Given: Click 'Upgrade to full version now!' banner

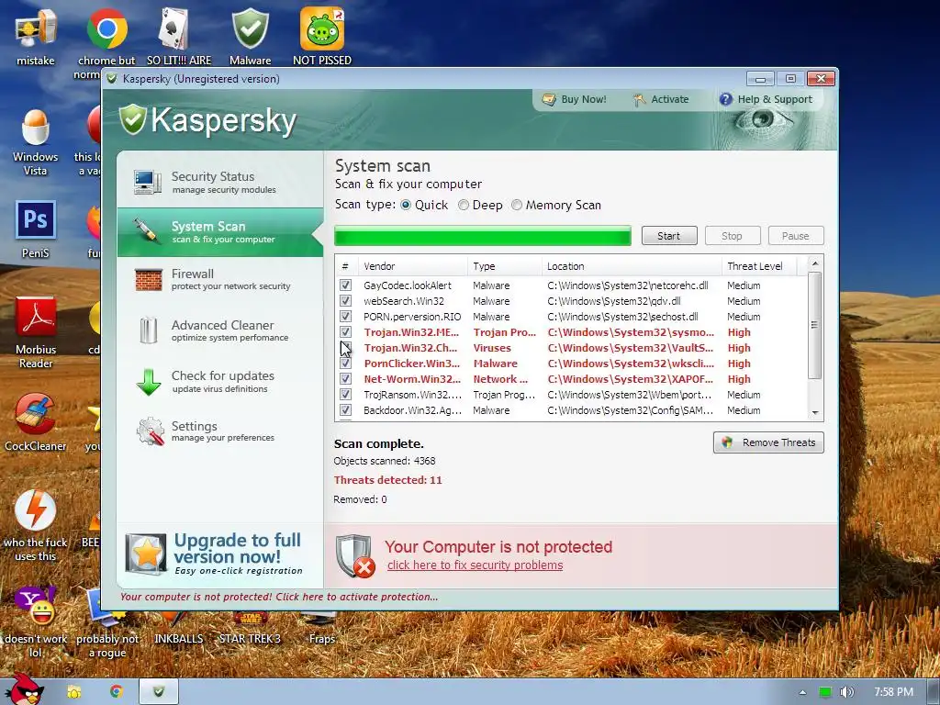Looking at the screenshot, I should (x=220, y=554).
